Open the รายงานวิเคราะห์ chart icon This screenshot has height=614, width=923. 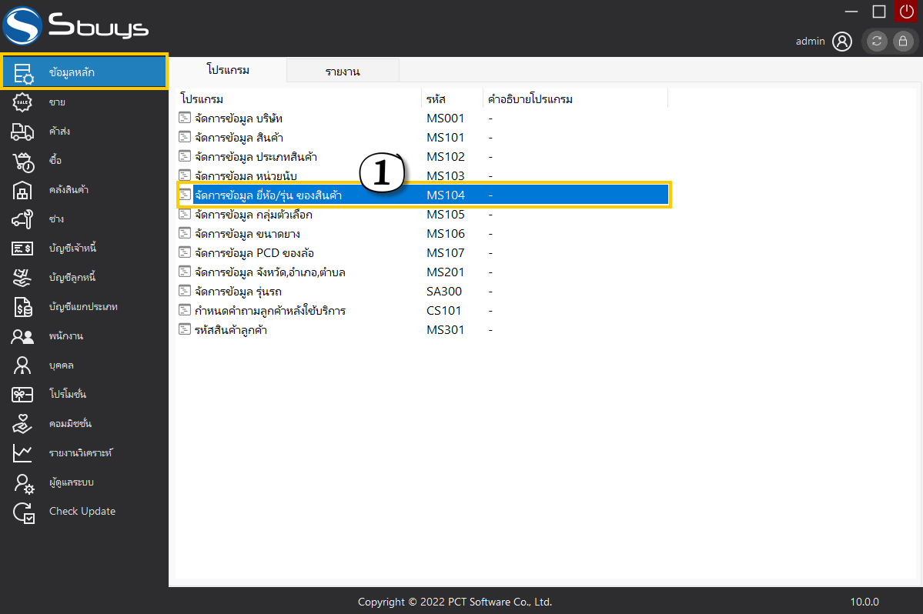(x=23, y=453)
